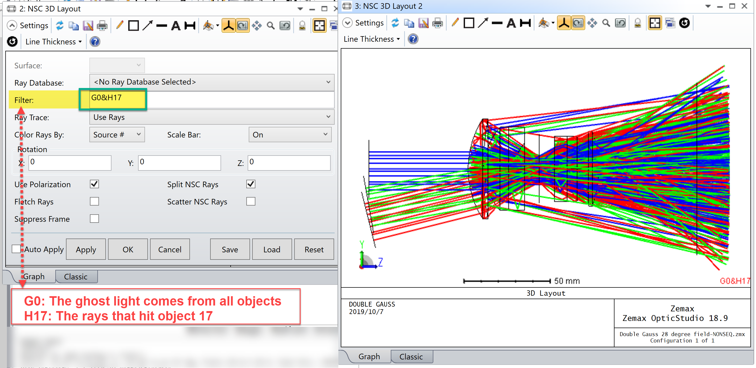
Task: Click Refresh icon in NSC 3D Layout 2 window
Action: click(x=395, y=23)
